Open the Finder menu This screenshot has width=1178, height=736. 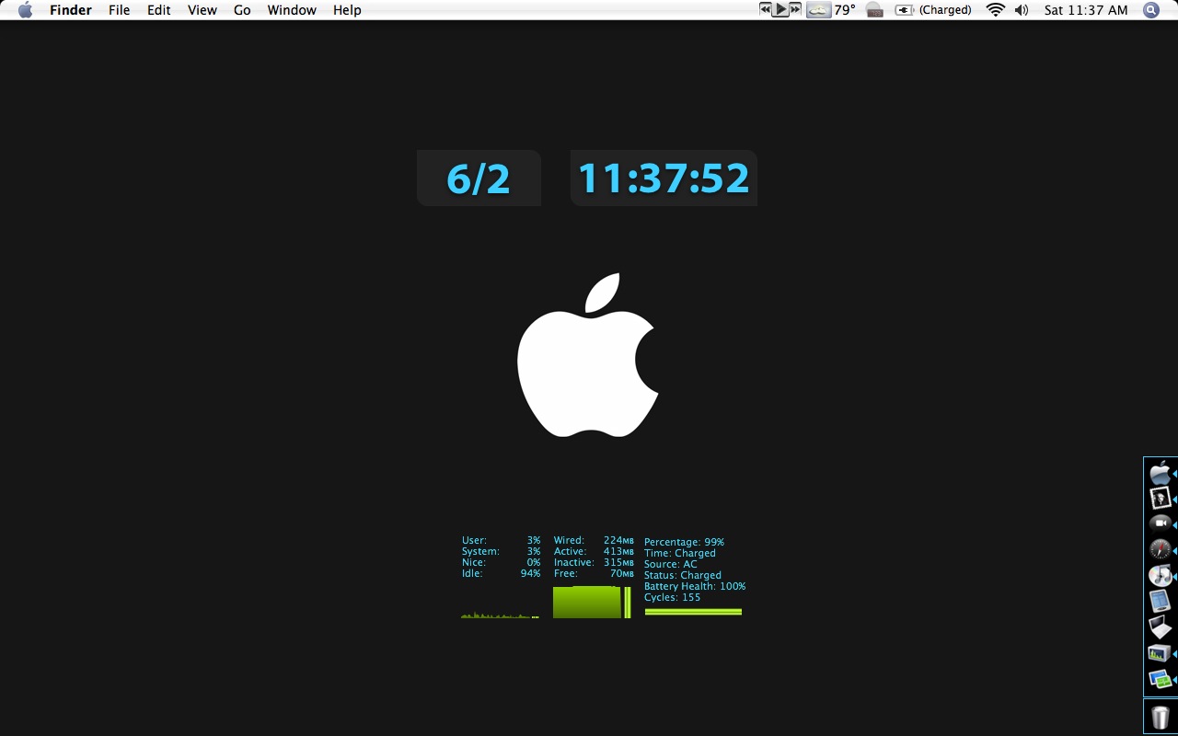tap(71, 10)
